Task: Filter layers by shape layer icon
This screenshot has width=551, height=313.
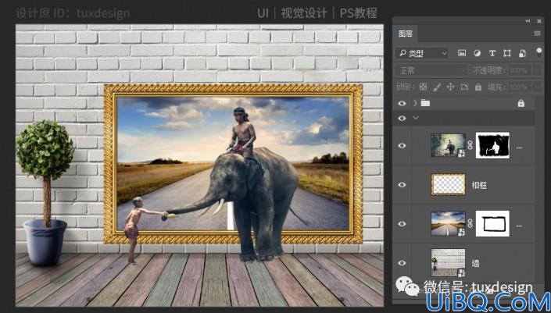Action: [506, 53]
